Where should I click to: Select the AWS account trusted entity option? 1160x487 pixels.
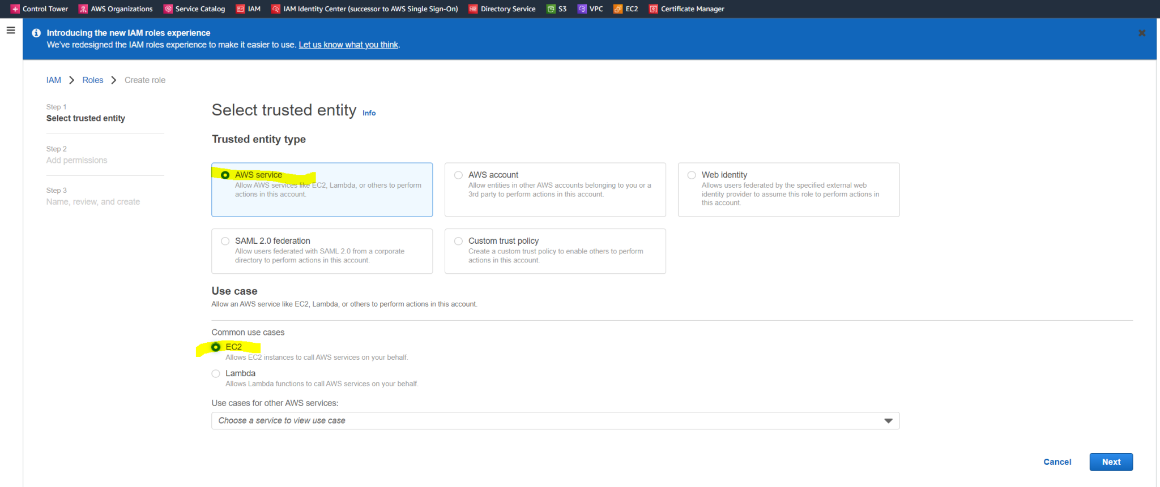click(x=458, y=175)
